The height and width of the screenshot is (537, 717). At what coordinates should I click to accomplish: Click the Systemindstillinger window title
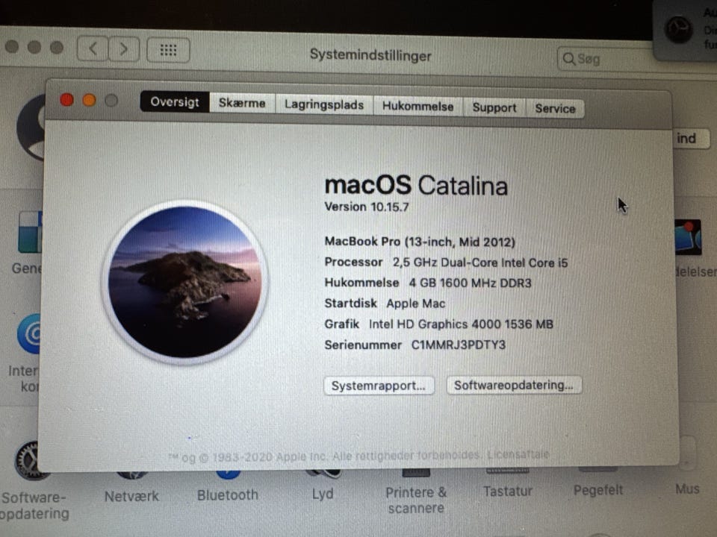(370, 55)
